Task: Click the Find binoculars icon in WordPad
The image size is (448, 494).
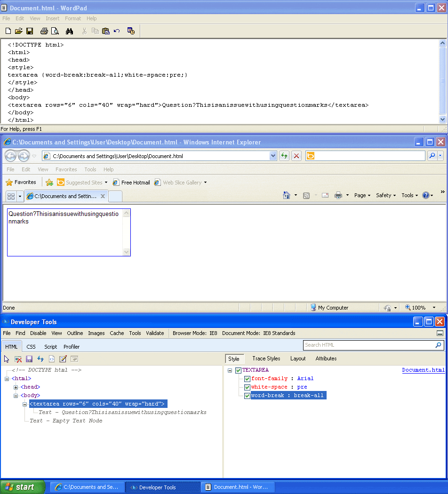Action: (69, 31)
